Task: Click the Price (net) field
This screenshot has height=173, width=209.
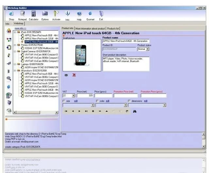Action: tap(85, 95)
